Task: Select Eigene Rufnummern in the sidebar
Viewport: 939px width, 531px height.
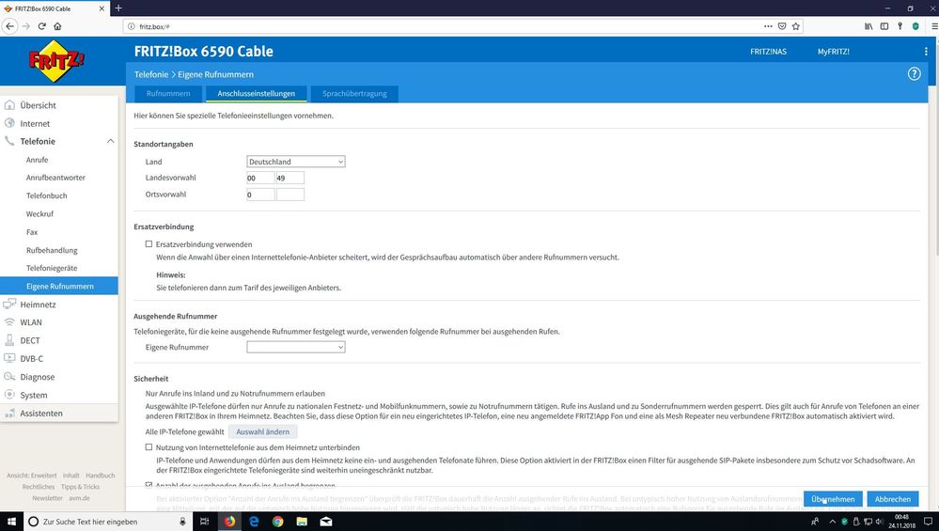Action: pos(59,286)
